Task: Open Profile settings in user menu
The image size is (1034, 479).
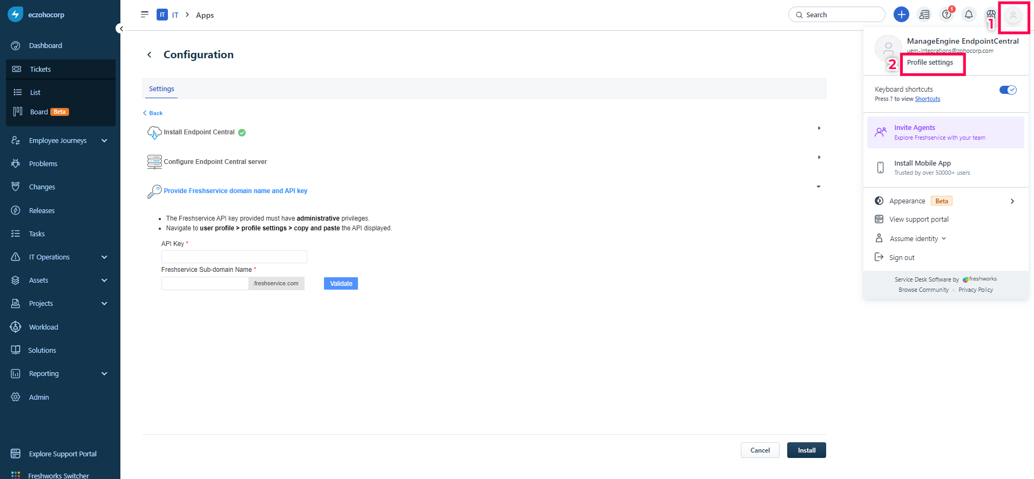Action: coord(930,63)
